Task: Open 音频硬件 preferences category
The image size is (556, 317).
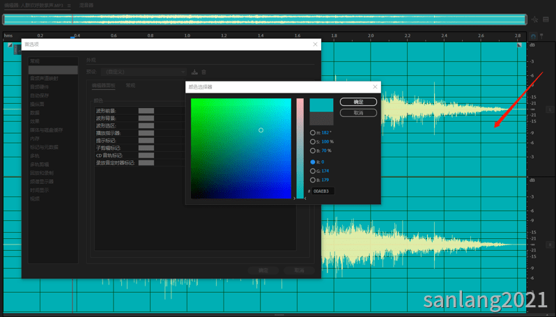Action: [x=39, y=87]
